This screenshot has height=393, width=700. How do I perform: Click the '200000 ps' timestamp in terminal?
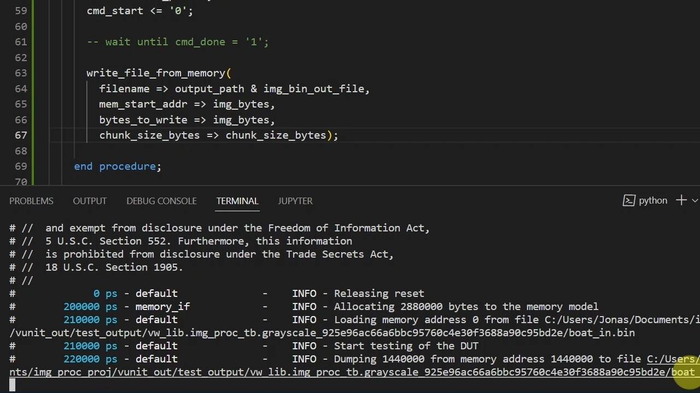pyautogui.click(x=90, y=307)
